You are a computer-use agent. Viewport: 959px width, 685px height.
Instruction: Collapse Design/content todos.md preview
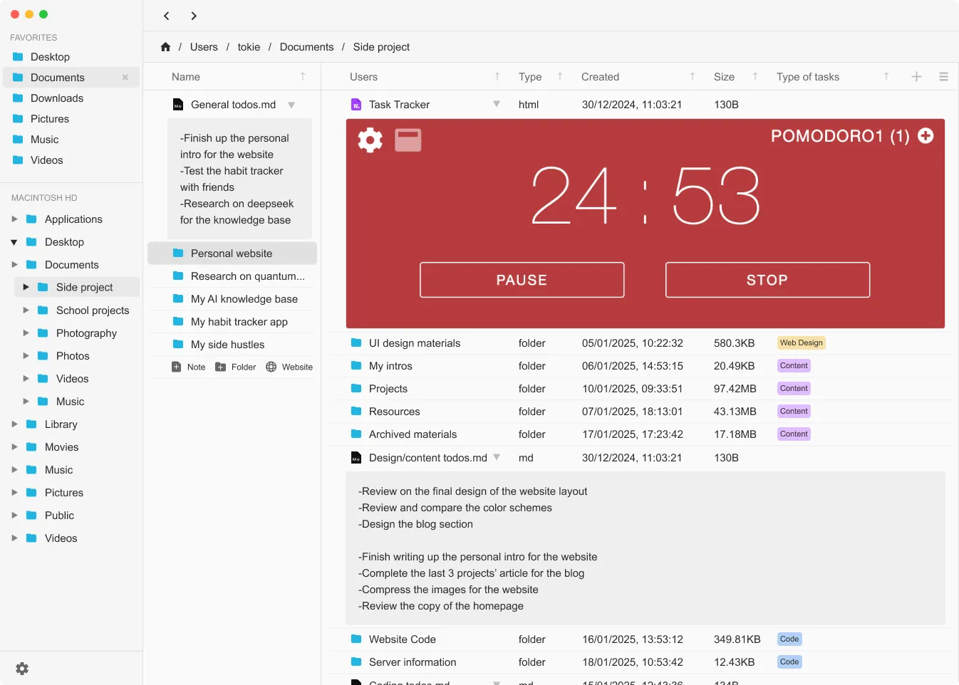click(497, 457)
